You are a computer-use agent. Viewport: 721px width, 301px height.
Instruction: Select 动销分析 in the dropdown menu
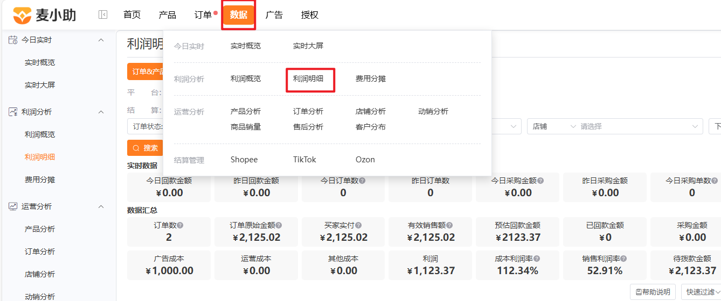(433, 112)
